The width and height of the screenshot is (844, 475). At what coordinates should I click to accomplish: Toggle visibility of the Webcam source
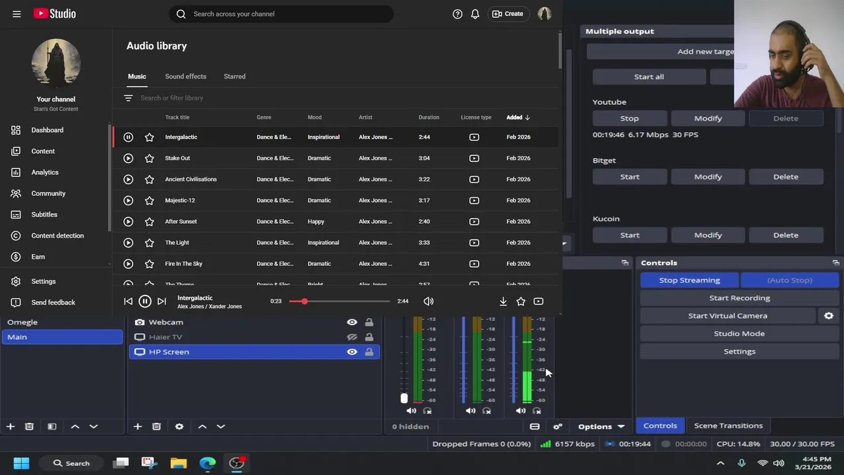tap(352, 322)
